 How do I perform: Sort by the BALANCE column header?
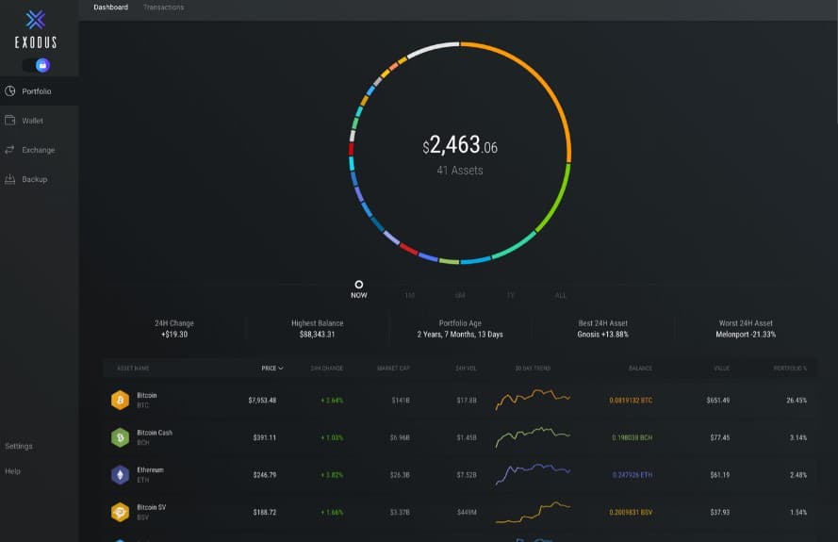click(640, 369)
